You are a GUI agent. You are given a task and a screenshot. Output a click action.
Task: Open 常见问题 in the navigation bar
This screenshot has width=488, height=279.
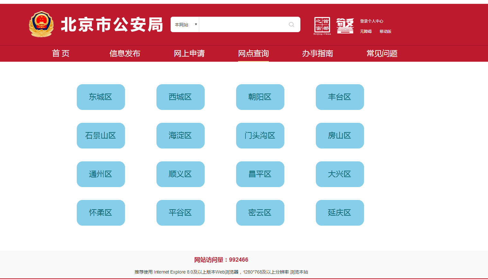[x=382, y=53]
